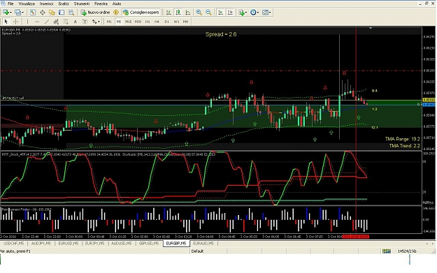This screenshot has height=273, width=437.
Task: Click the Nuovo ordine button
Action: pos(96,13)
